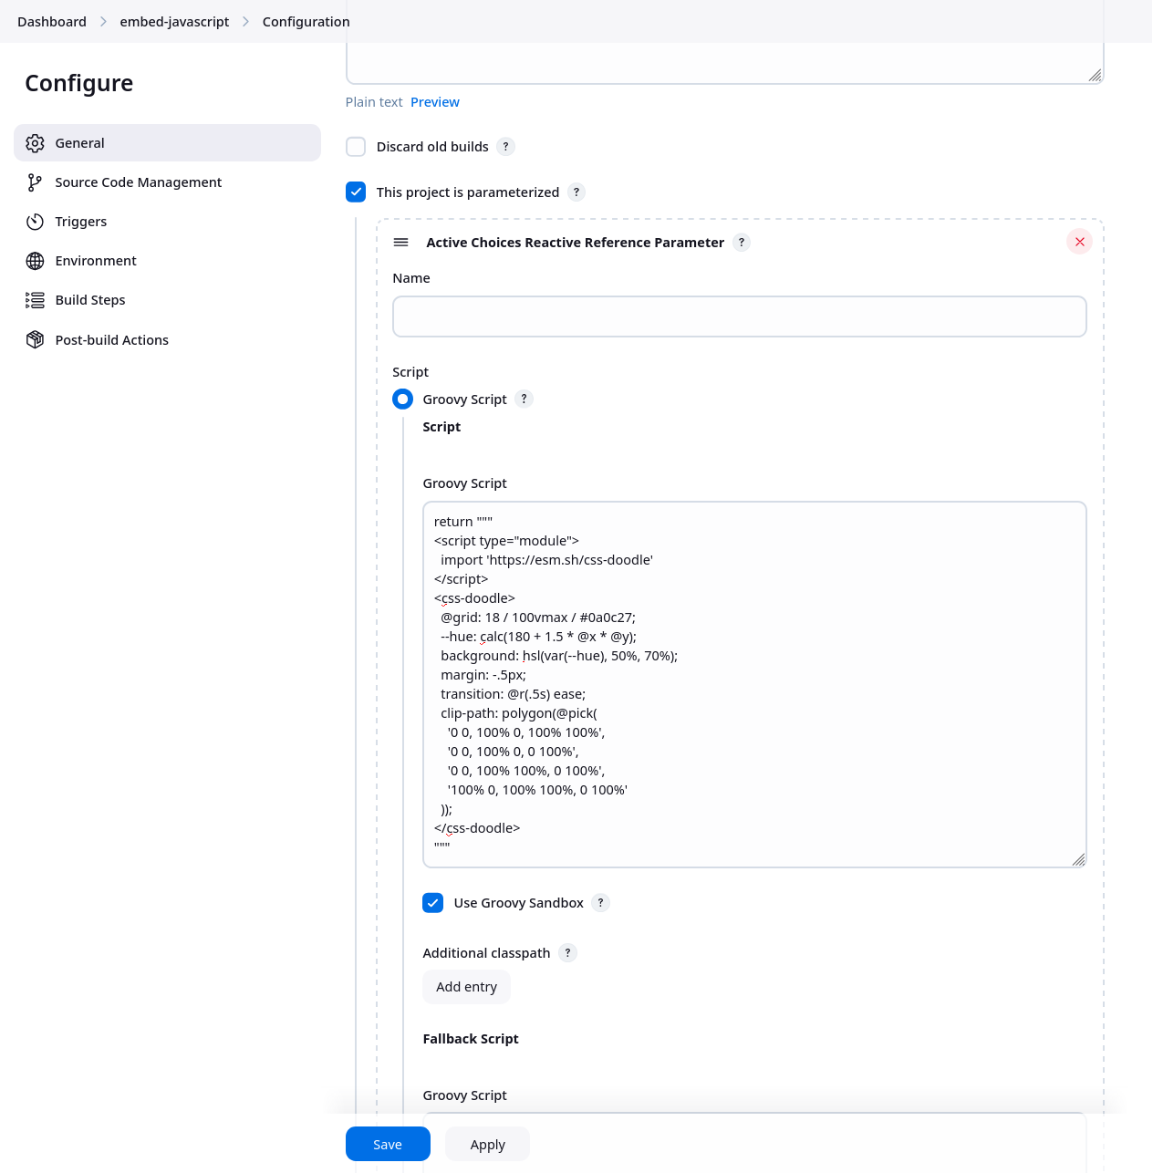Apply the configuration changes
The width and height of the screenshot is (1153, 1173).
(x=487, y=1145)
